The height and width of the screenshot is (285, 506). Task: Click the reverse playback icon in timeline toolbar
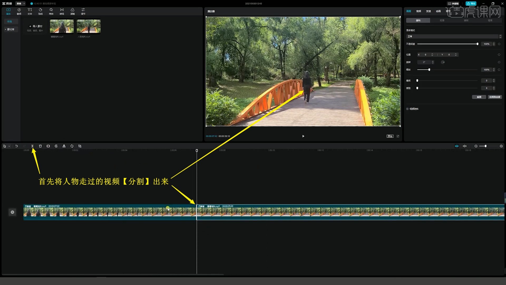[56, 146]
